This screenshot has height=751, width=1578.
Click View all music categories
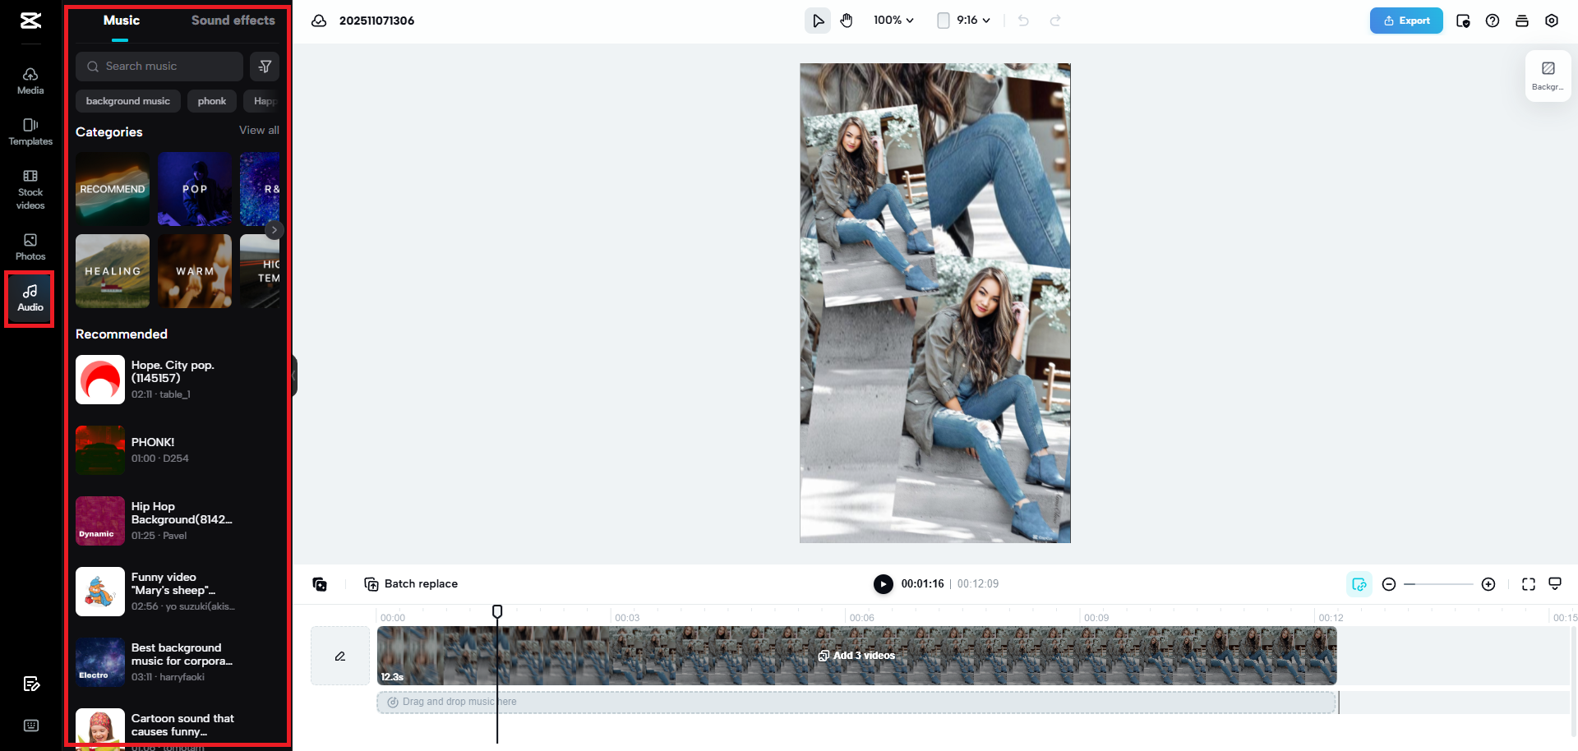point(258,130)
